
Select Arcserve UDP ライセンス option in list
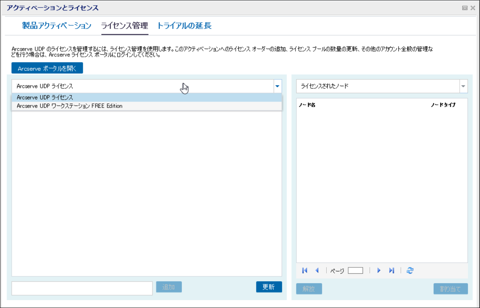tap(147, 97)
